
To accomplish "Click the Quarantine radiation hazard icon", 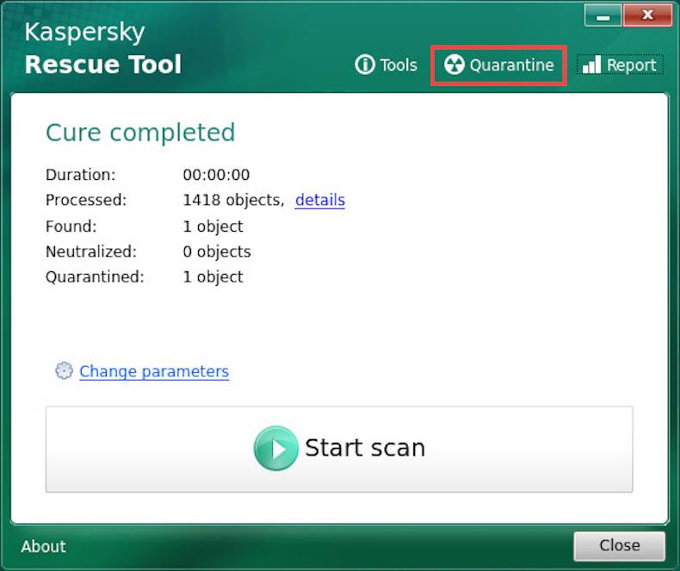I will (x=454, y=65).
